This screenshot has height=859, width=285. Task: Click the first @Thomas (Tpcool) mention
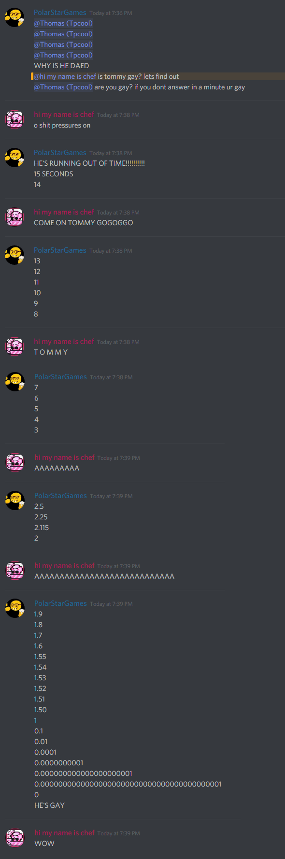tap(63, 23)
